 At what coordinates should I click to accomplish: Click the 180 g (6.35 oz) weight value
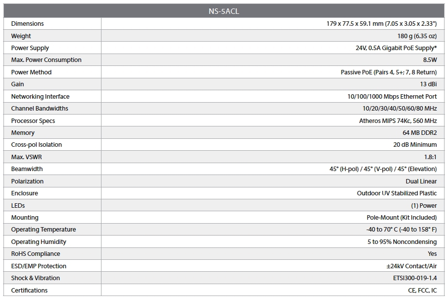pos(417,36)
